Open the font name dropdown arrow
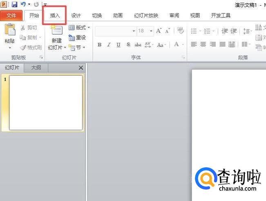Image resolution: width=266 pixels, height=201 pixels. (x=134, y=31)
